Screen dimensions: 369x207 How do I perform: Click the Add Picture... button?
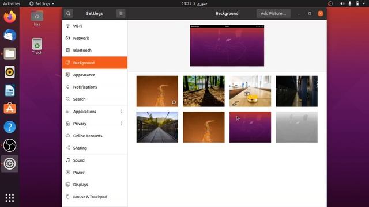[x=273, y=13]
